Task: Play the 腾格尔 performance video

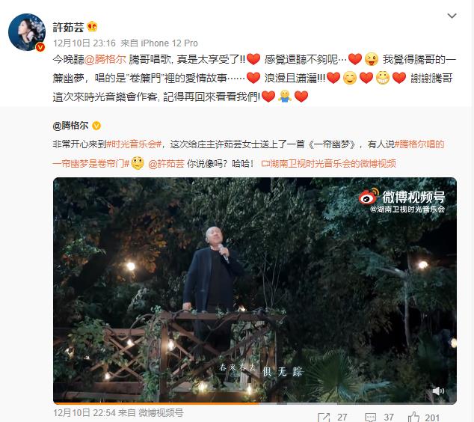Action: (x=255, y=290)
